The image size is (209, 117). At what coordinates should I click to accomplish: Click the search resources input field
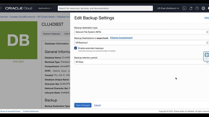click(x=105, y=8)
